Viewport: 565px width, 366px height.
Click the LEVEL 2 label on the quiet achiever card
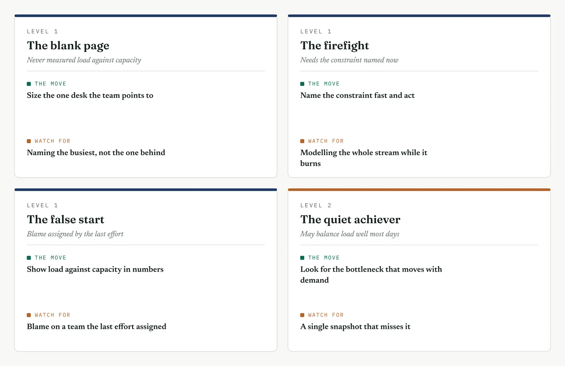(316, 205)
